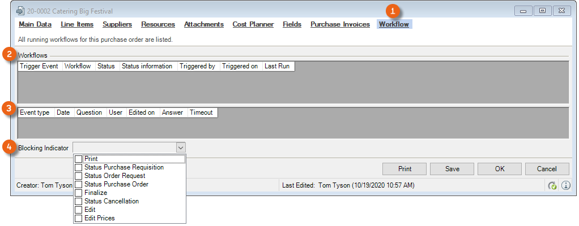
Task: Click the orange callout marker number 1
Action: click(394, 11)
